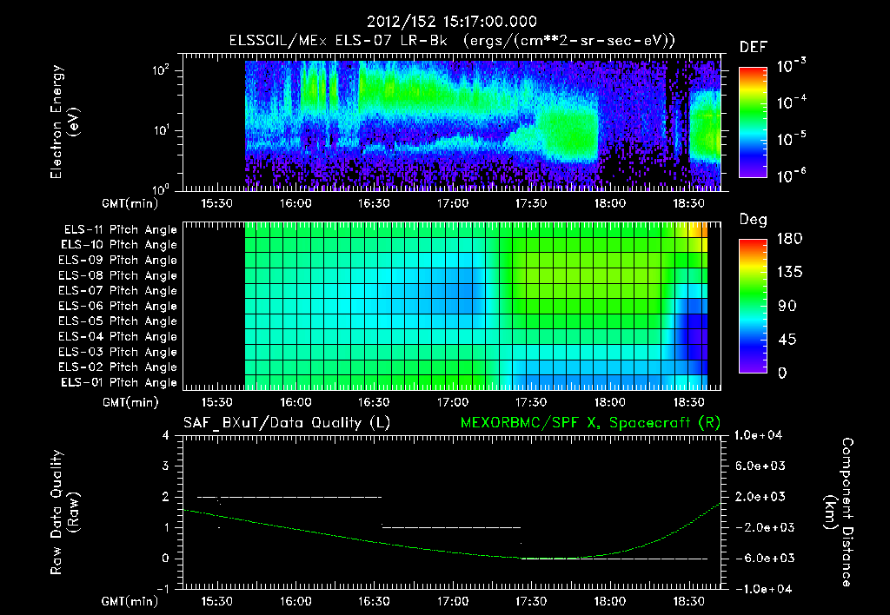The width and height of the screenshot is (890, 615).
Task: Click the Deg pitch angle color bar
Action: point(753,306)
